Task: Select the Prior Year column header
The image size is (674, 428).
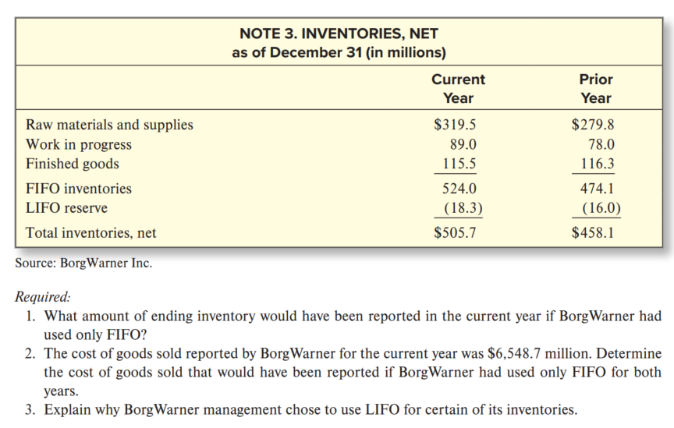Action: point(596,88)
